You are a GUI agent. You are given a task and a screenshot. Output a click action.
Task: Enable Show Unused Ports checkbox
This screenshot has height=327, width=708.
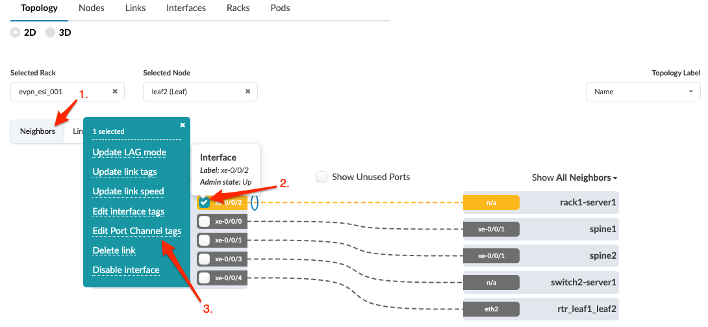click(x=322, y=177)
